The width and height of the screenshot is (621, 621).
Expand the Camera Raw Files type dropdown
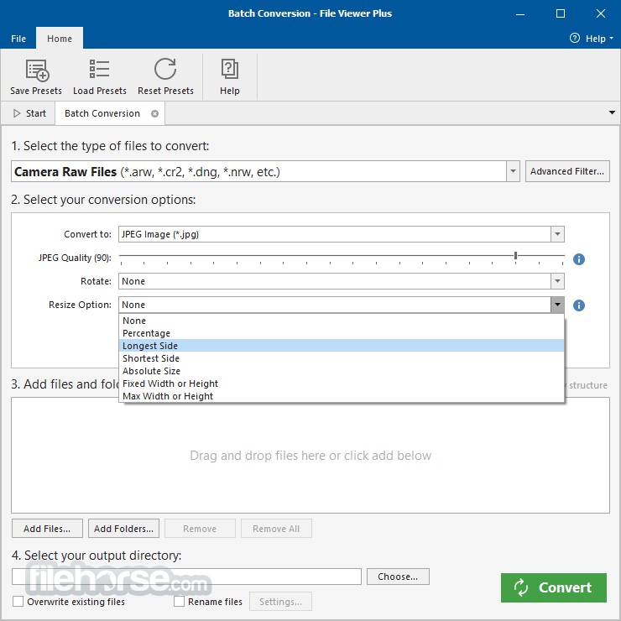[x=513, y=172]
